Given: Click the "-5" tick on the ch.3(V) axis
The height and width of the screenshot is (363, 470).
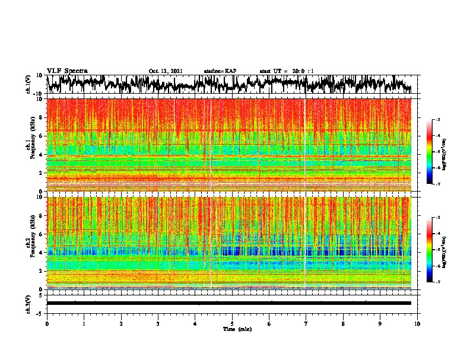Looking at the screenshot, I should 40,314.
